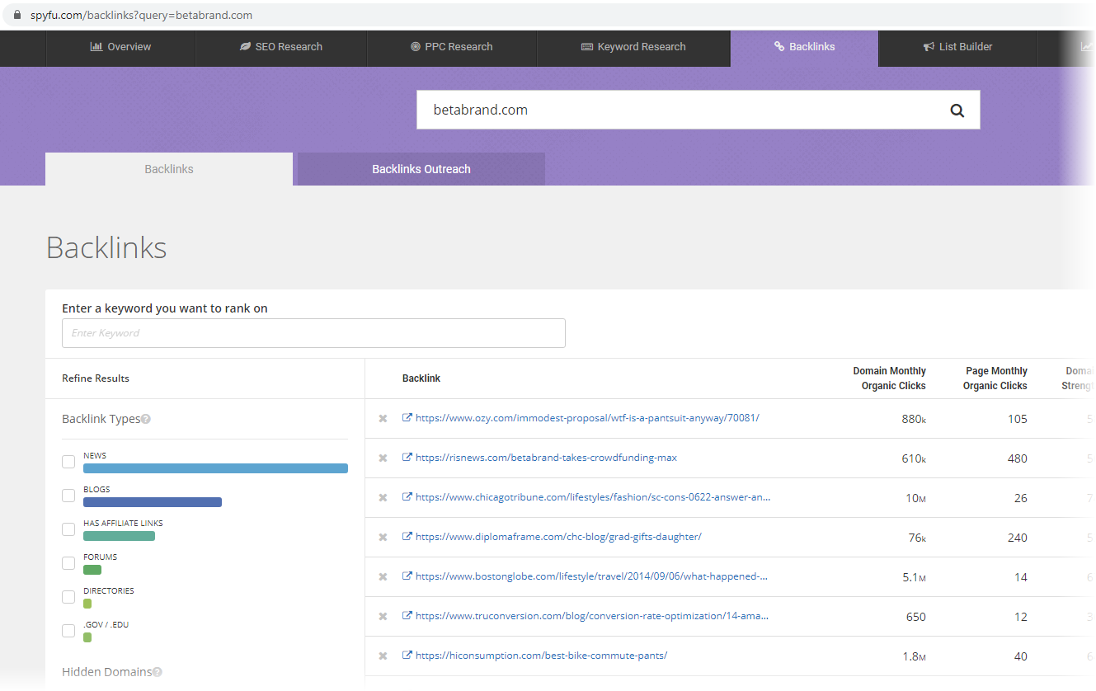This screenshot has width=1096, height=691.
Task: Remove the bostonglobe.com backlink row
Action: pyautogui.click(x=383, y=577)
